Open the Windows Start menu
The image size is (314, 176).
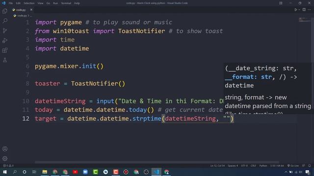pyautogui.click(x=4, y=172)
